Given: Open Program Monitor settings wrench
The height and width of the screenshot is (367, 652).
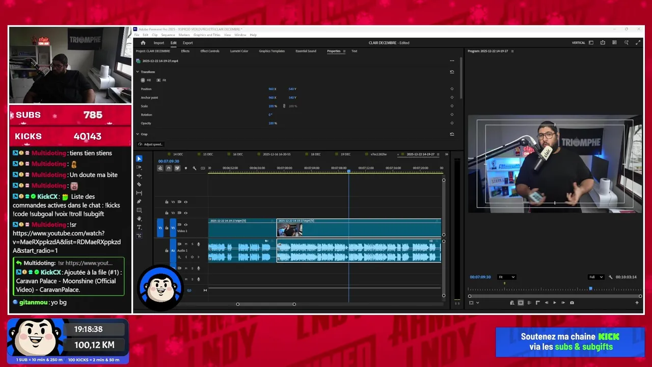Looking at the screenshot, I should [610, 277].
